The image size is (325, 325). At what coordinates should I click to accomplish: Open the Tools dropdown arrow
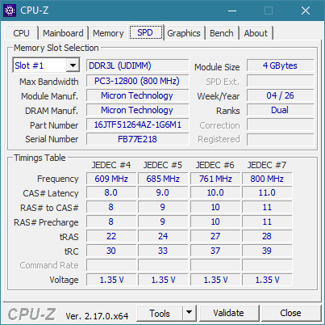190,313
